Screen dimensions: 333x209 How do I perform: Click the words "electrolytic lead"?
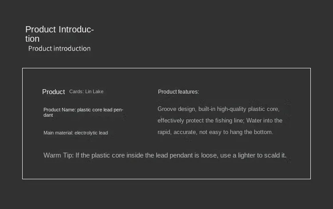click(91, 133)
